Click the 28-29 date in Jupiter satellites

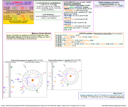59,44
